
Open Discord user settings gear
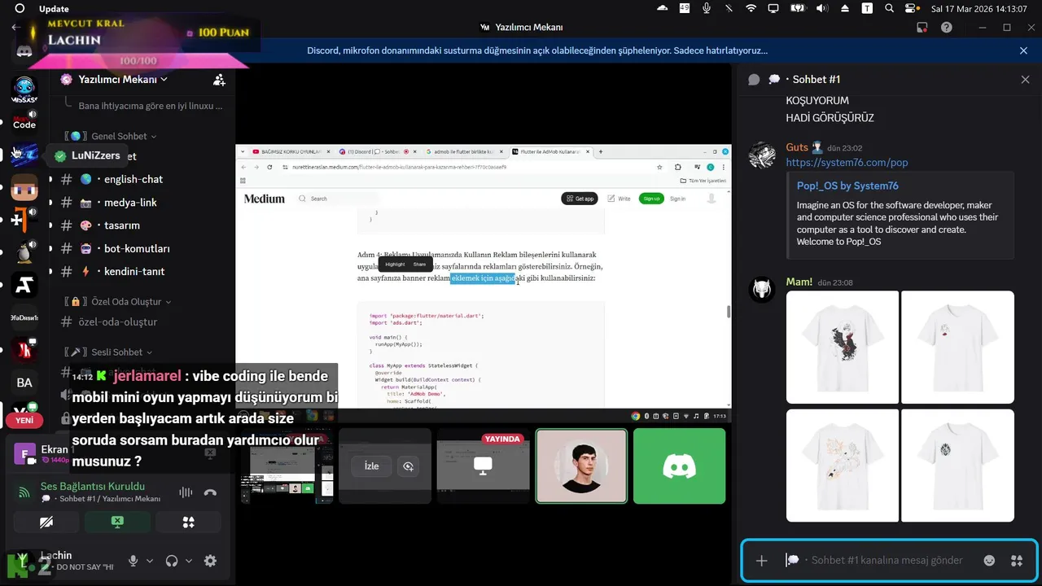(x=210, y=561)
